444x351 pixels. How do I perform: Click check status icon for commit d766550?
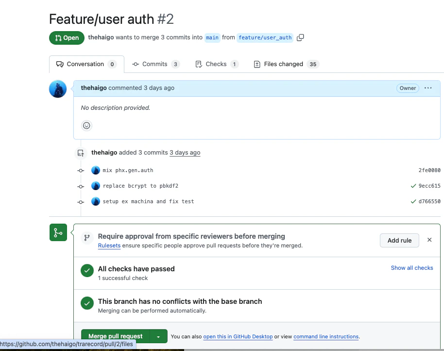coord(413,201)
